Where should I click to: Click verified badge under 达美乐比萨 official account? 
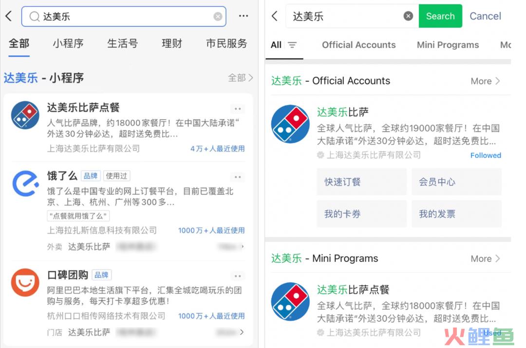320,155
